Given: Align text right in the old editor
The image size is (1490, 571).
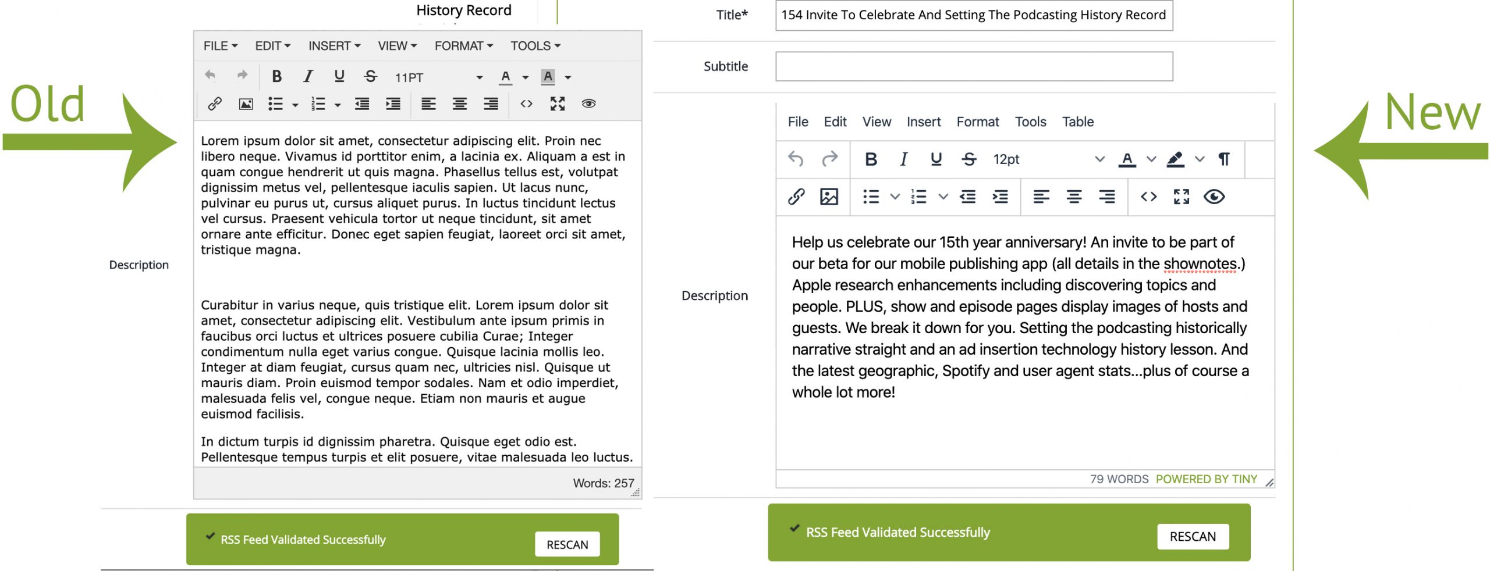Looking at the screenshot, I should tap(491, 104).
